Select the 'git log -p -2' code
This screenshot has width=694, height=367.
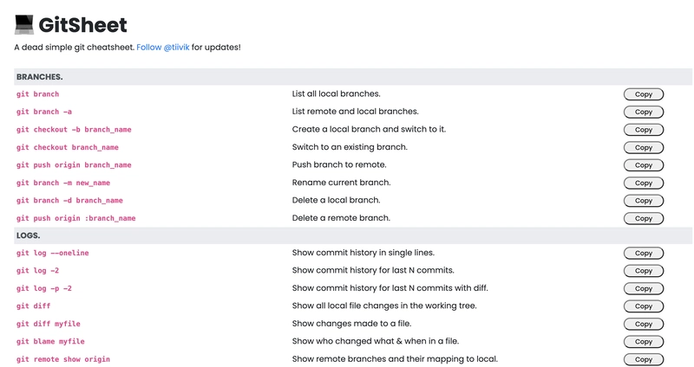[x=44, y=288]
